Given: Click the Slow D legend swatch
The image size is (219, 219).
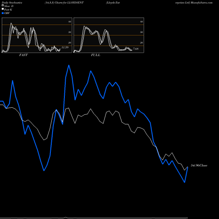Looking at the screenshot, I should point(3,6).
